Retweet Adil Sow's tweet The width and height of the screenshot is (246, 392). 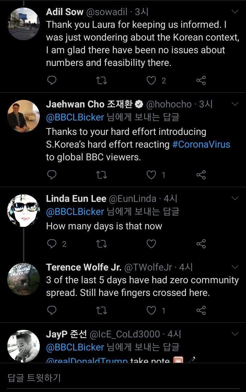pyautogui.click(x=102, y=80)
